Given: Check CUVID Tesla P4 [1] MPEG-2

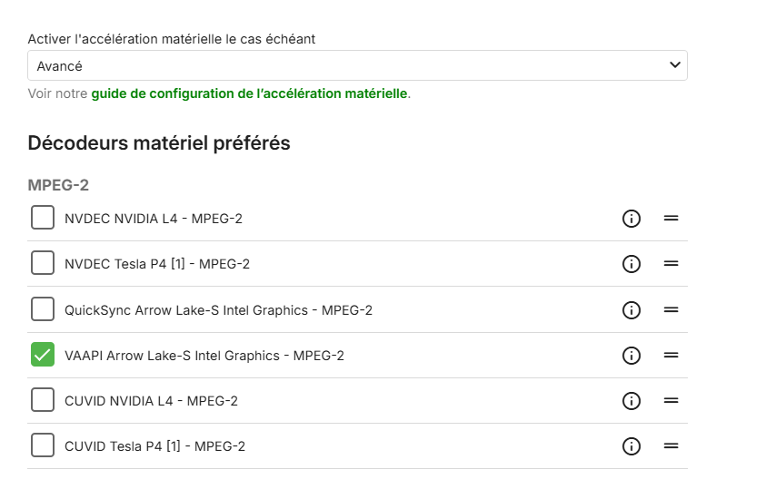Looking at the screenshot, I should (x=43, y=445).
